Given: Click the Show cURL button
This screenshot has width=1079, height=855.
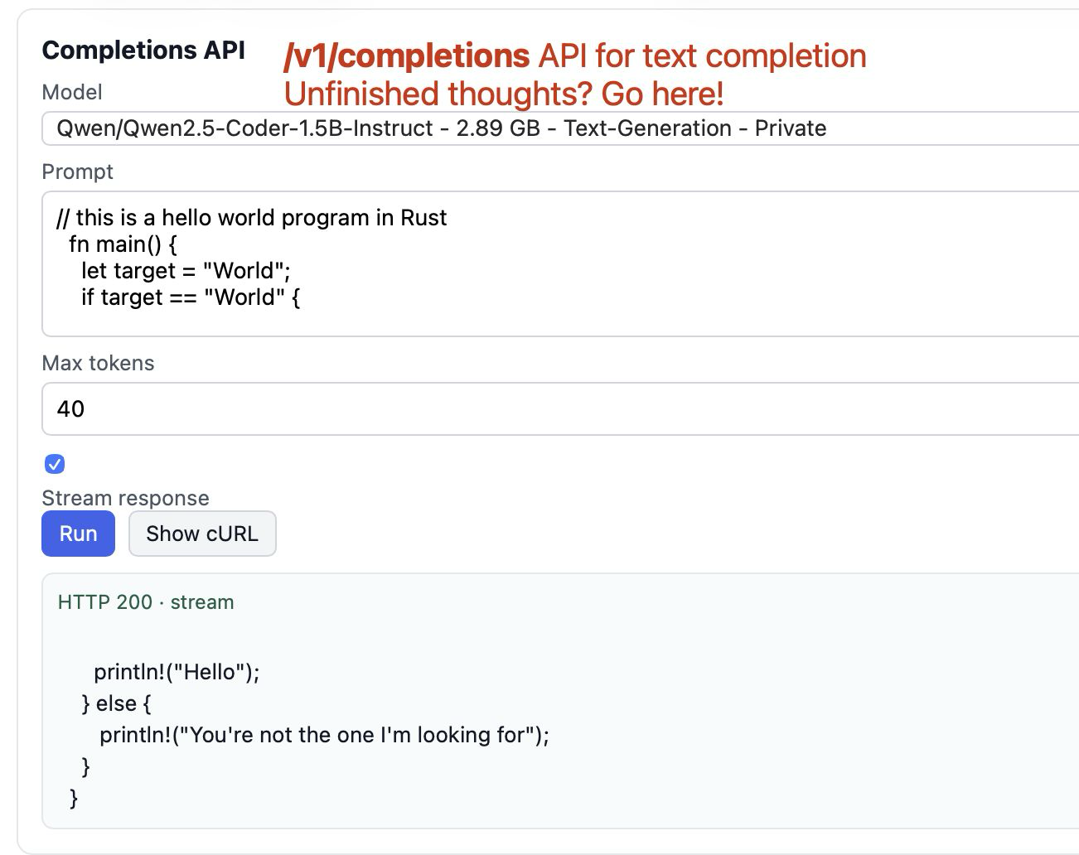Looking at the screenshot, I should (x=202, y=534).
